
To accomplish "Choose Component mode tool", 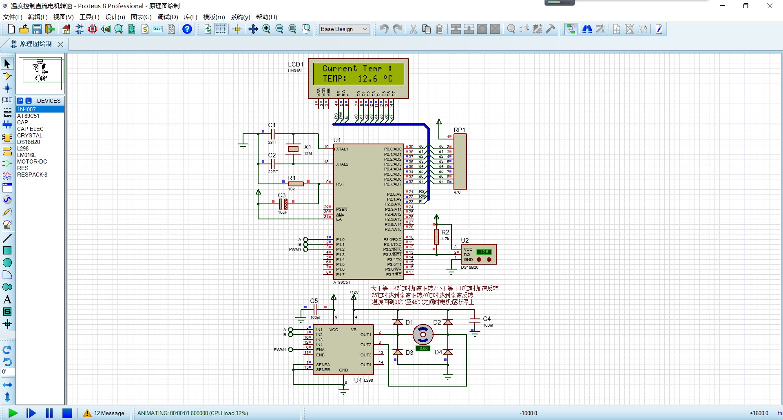I will pos(7,76).
